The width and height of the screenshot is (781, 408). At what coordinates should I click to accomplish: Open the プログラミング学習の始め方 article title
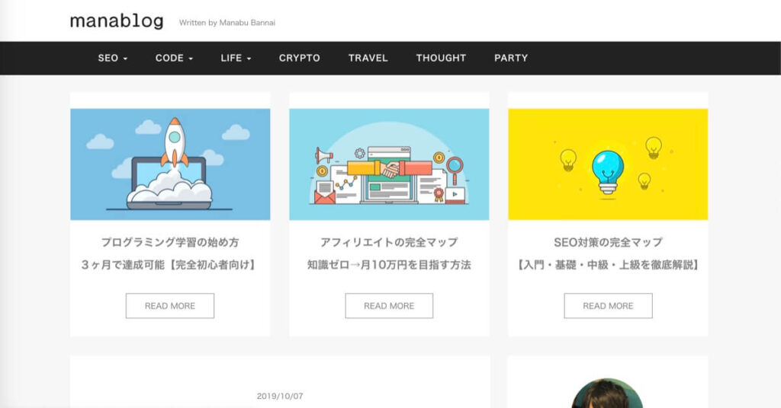[x=170, y=242]
